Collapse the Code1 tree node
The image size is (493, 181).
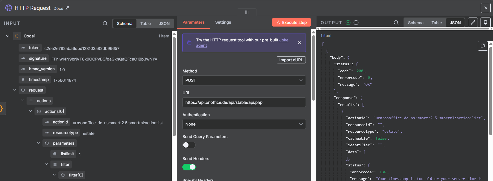[x=8, y=36]
